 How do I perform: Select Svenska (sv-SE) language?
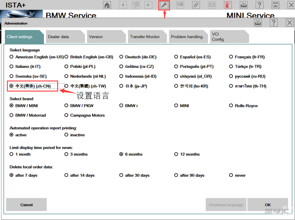coord(28,76)
